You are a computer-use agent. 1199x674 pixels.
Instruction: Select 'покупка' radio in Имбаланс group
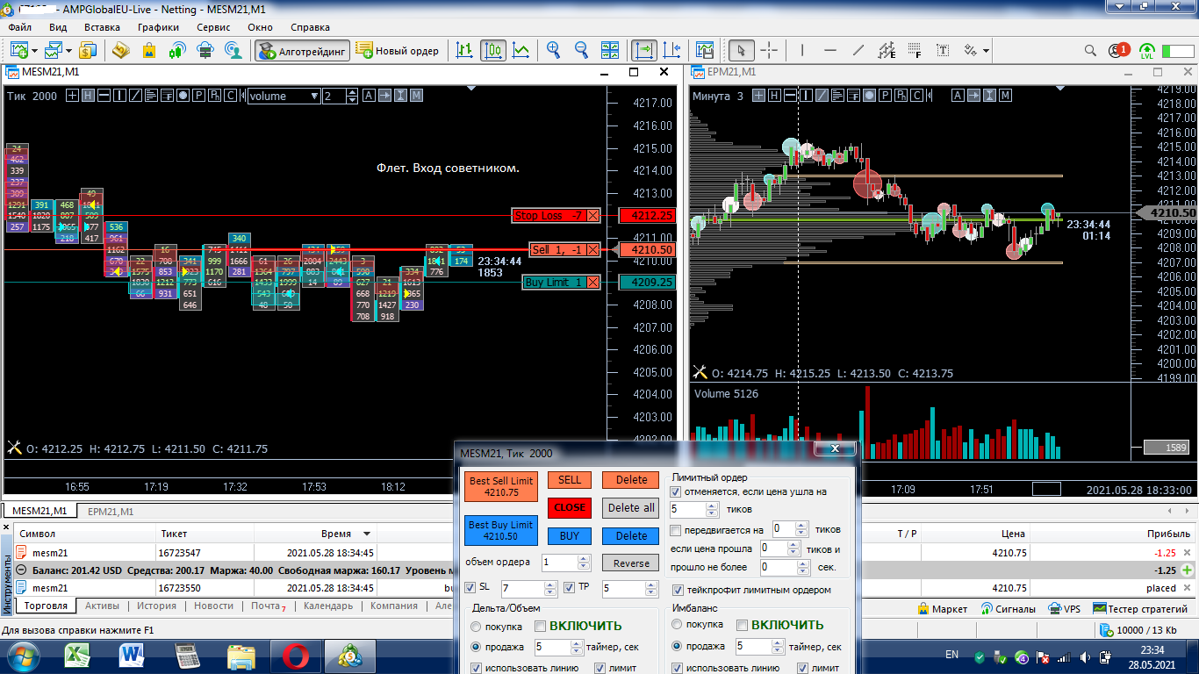coord(676,625)
